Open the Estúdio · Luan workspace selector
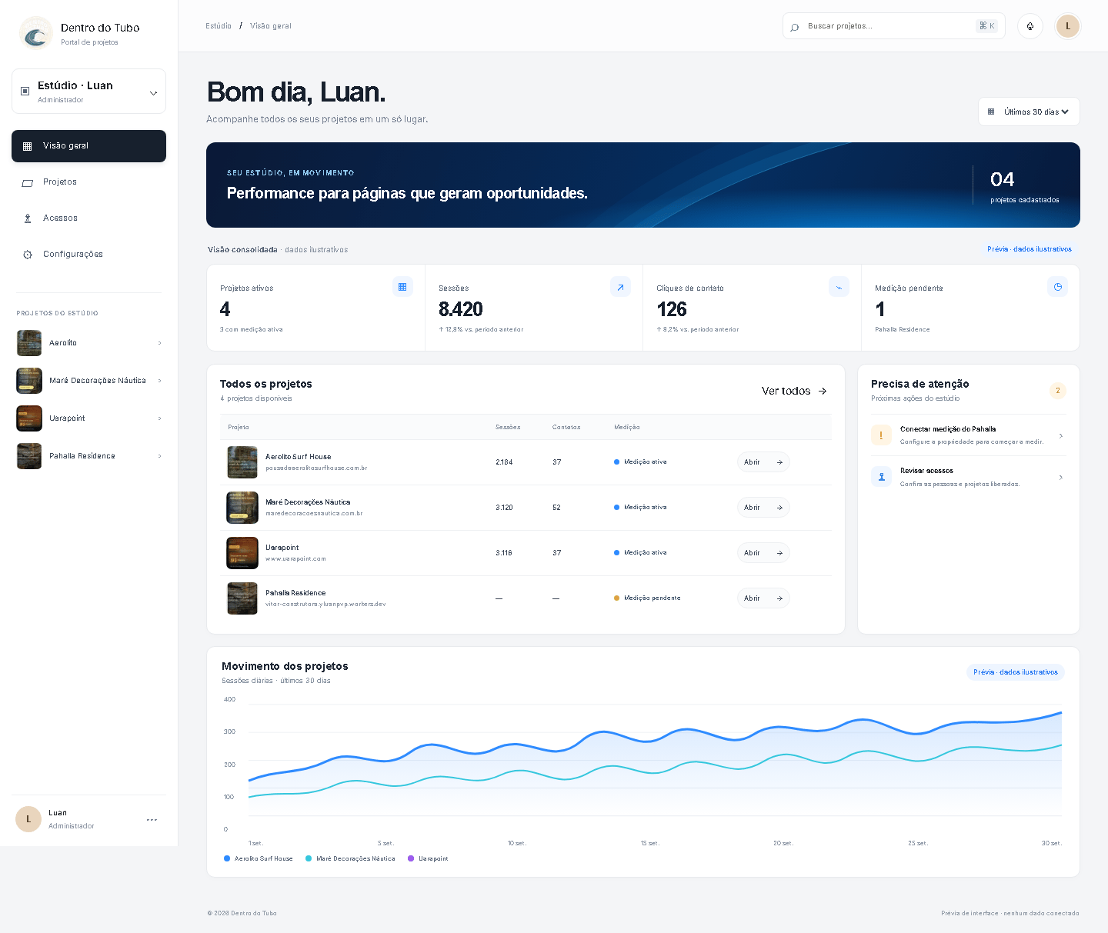 click(88, 92)
